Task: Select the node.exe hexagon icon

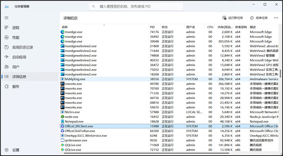Action: (x=63, y=117)
